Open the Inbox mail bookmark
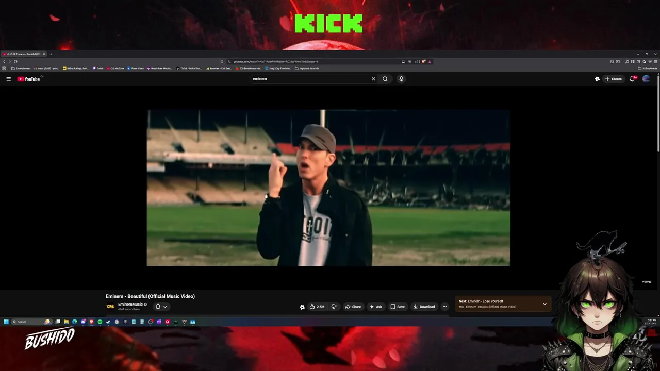660x371 pixels. click(x=47, y=68)
